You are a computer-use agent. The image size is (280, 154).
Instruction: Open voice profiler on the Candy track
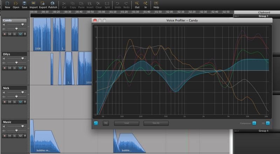(x=20, y=34)
